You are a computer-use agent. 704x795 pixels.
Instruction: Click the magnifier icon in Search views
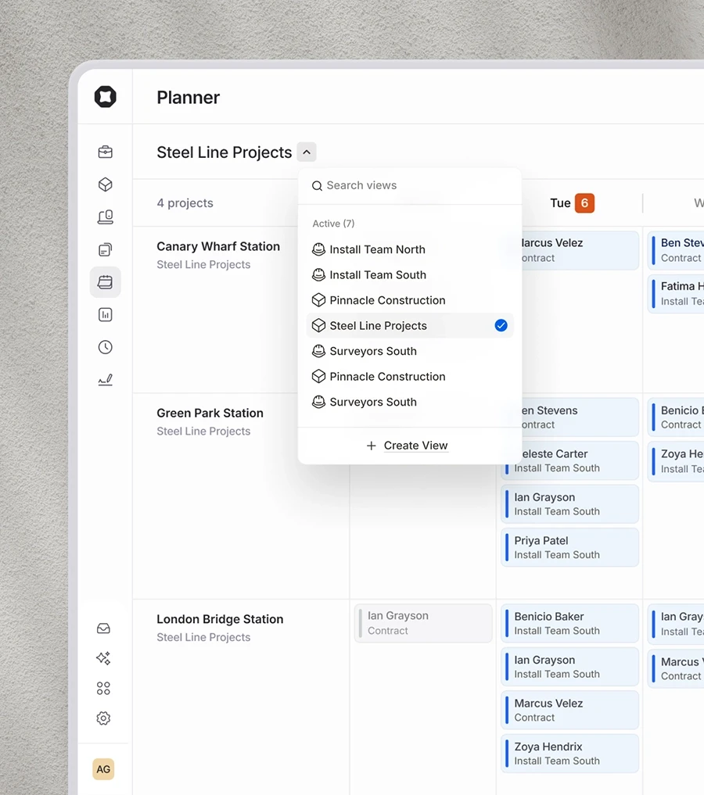(317, 185)
